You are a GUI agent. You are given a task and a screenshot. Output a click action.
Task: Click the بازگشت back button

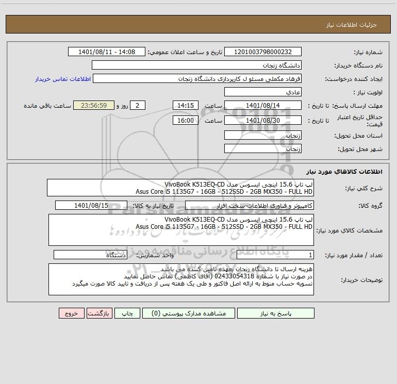(x=99, y=313)
